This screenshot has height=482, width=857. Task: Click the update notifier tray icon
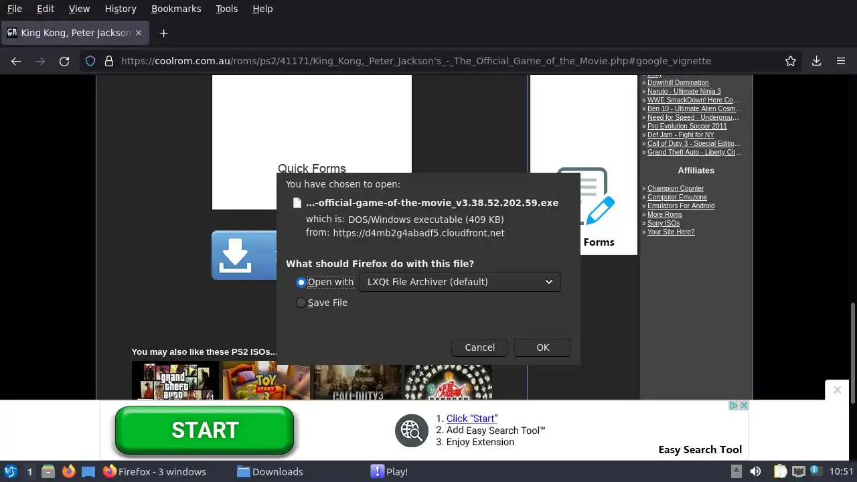(815, 471)
